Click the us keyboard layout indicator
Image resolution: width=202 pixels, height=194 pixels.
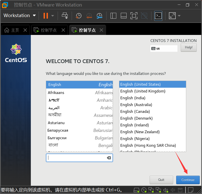pos(164,48)
